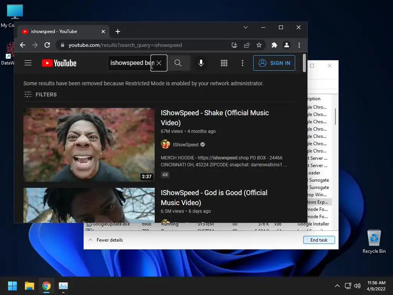Open File Explorer from the taskbar
Viewport: 393px width, 295px height.
point(29,286)
